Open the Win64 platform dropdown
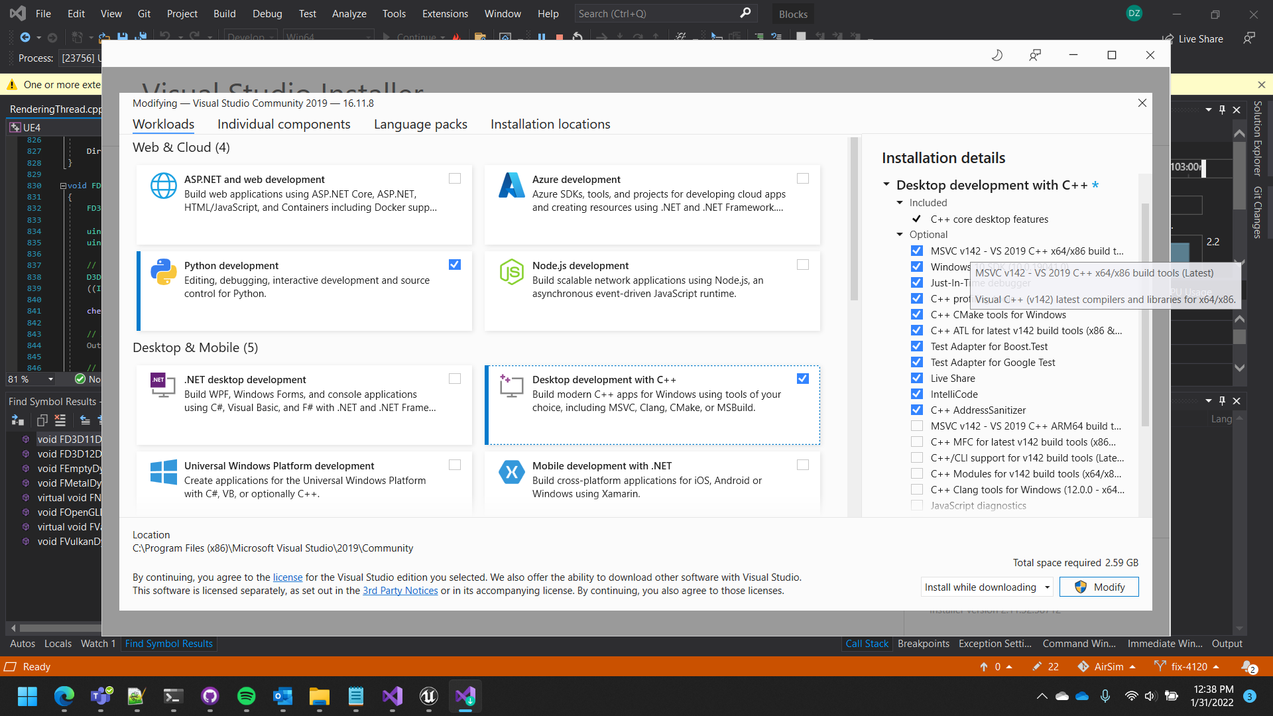The image size is (1273, 716). [x=329, y=37]
